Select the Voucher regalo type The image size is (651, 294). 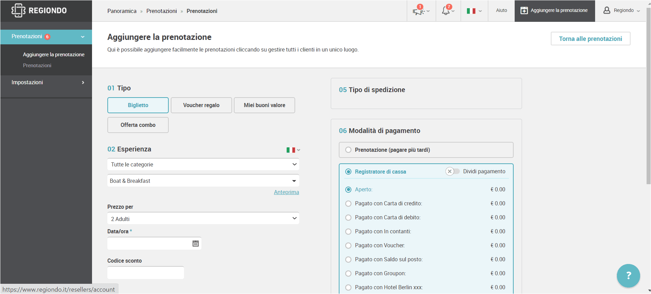click(x=201, y=105)
